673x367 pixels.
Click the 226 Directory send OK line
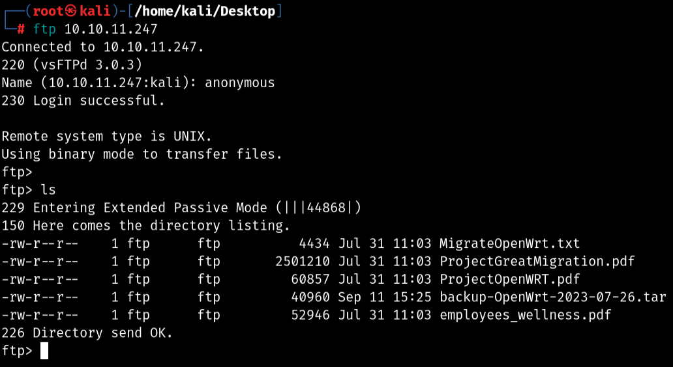(87, 333)
